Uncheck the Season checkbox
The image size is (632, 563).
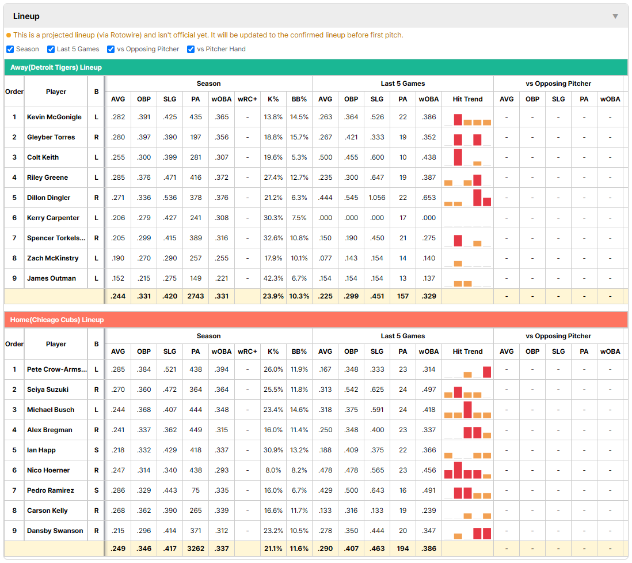click(10, 49)
